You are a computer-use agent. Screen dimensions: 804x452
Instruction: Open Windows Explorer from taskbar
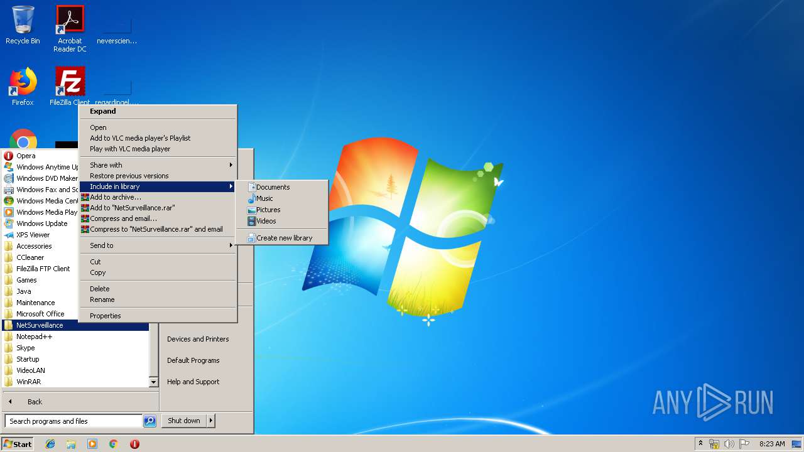point(71,444)
